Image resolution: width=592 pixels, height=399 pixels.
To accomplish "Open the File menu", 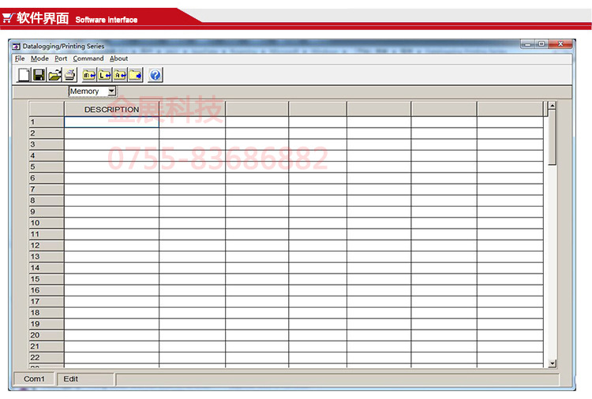I will click(x=20, y=58).
